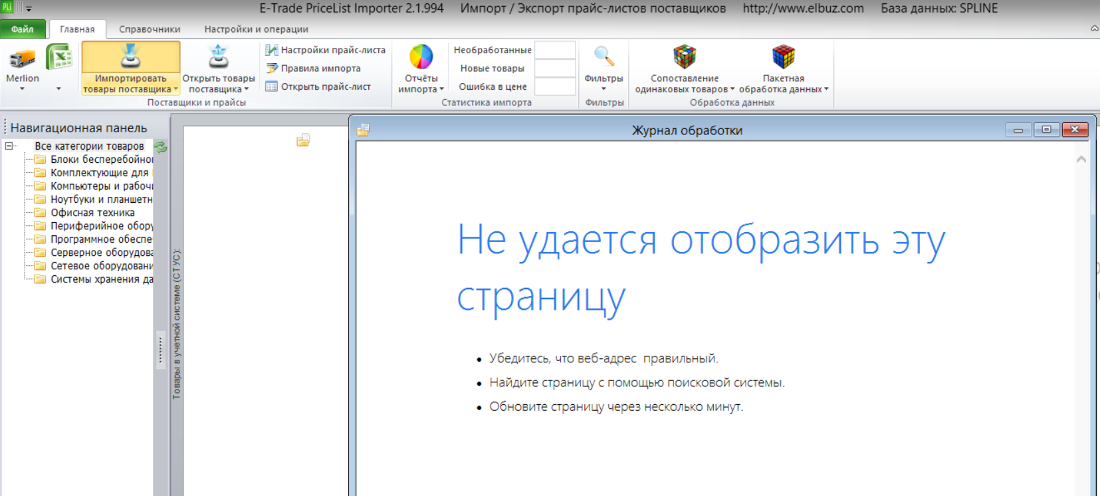Screen dimensions: 1100x496
Task: Switch to Настройки и операции tab
Action: point(256,29)
